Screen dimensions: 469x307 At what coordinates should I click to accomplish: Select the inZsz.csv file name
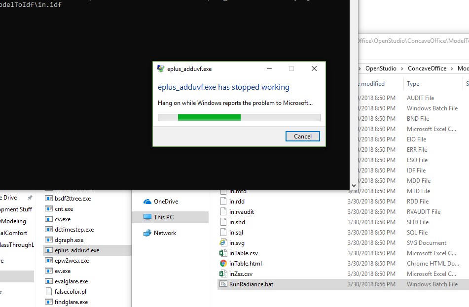click(241, 274)
